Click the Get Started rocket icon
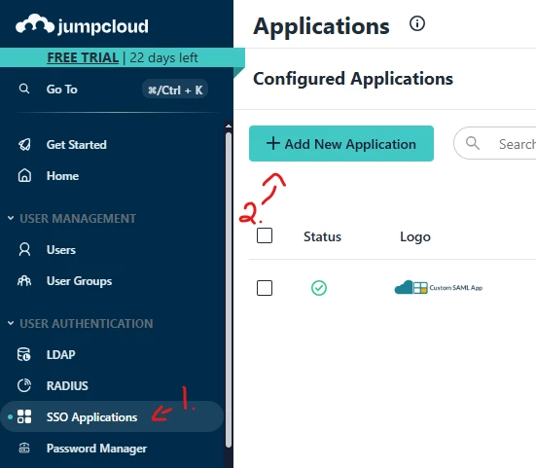 24,145
